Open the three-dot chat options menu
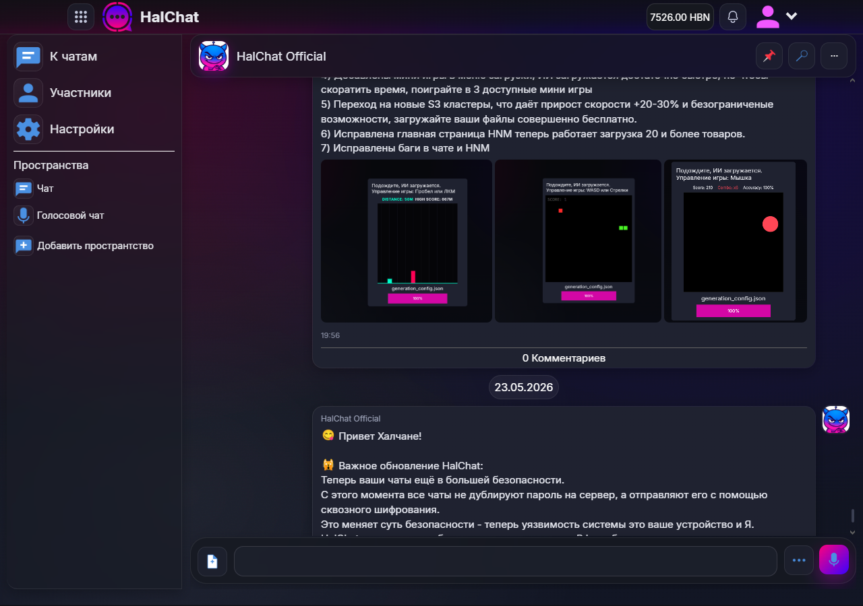The width and height of the screenshot is (863, 606). click(x=834, y=56)
